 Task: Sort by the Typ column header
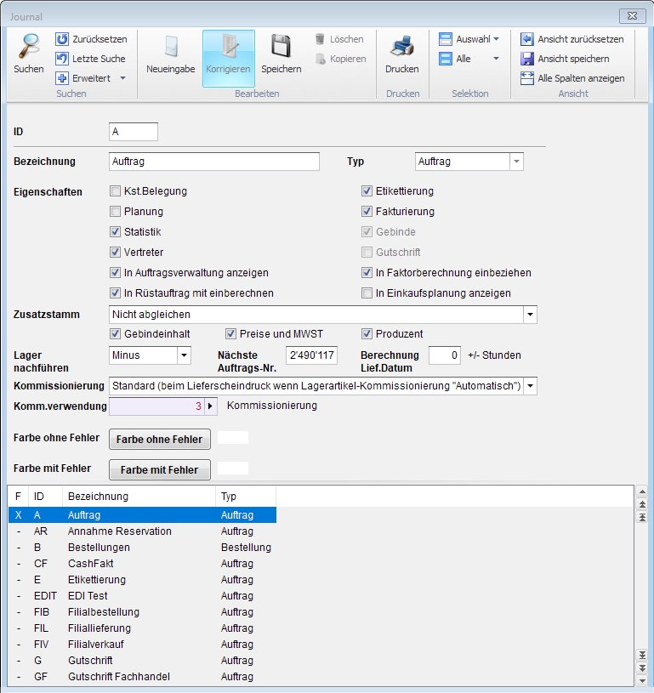[x=246, y=497]
